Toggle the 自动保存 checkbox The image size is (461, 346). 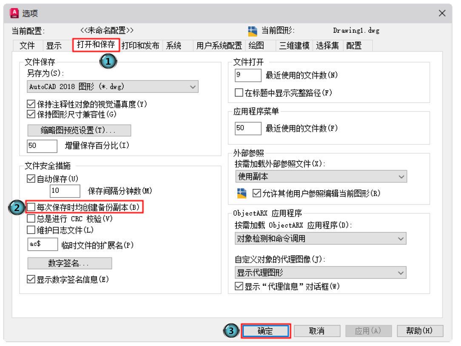(31, 179)
